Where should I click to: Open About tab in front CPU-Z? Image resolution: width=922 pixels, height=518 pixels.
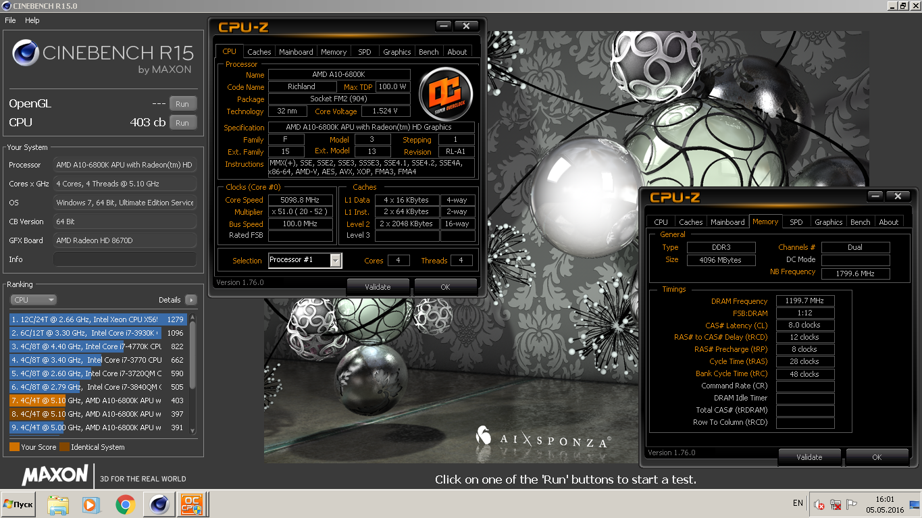click(457, 52)
